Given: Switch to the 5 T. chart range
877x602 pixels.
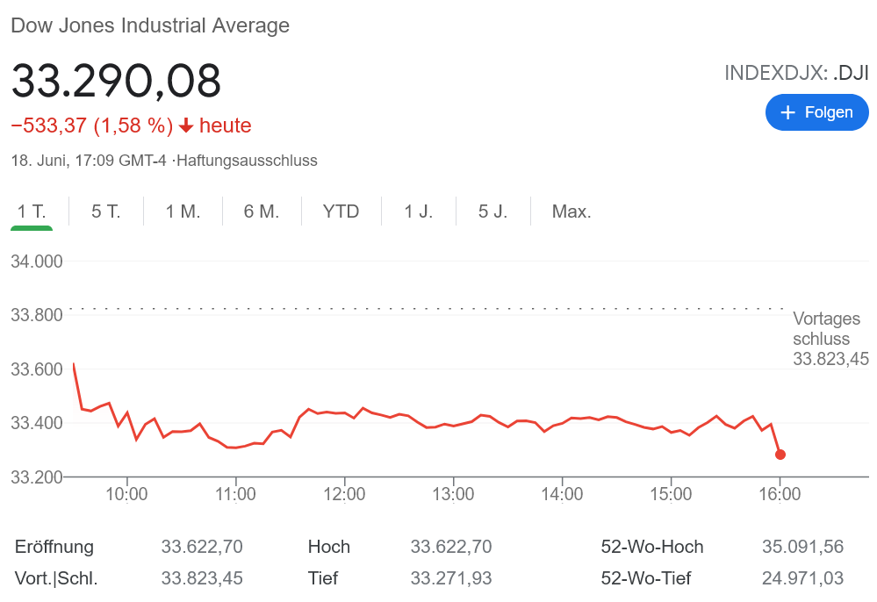Looking at the screenshot, I should pos(106,211).
